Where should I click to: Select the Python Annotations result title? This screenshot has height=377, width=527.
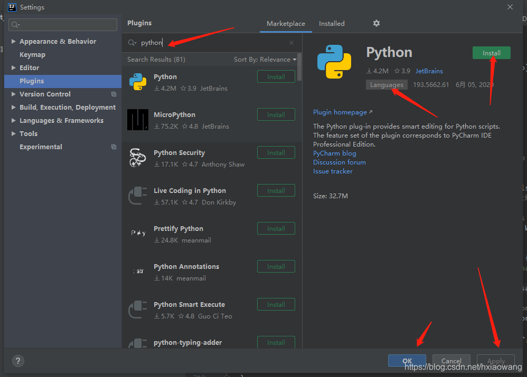point(186,267)
